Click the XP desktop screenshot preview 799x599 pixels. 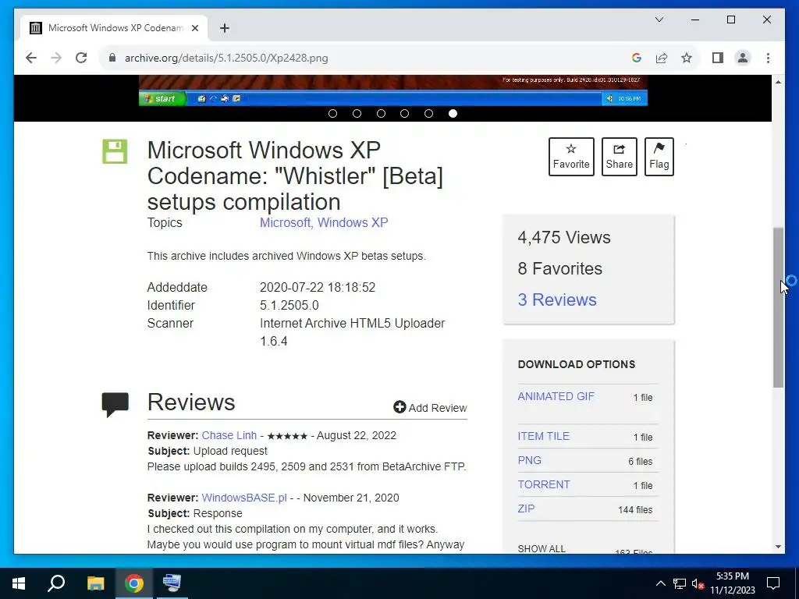pyautogui.click(x=393, y=90)
